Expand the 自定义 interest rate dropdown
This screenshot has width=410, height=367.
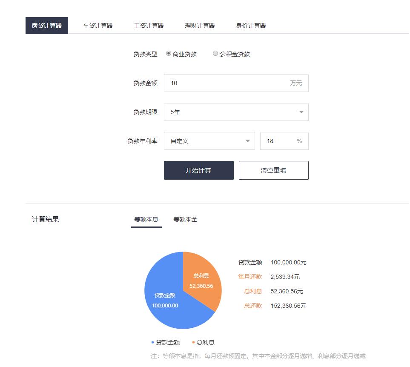(x=209, y=141)
